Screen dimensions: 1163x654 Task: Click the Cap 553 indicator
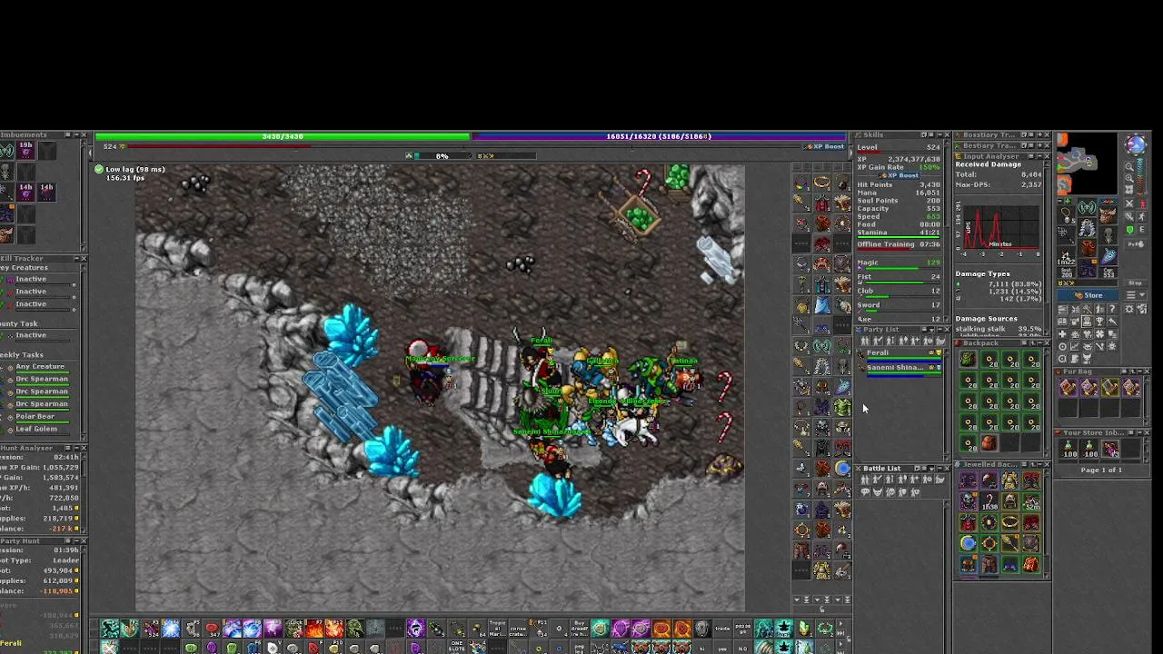(x=1108, y=272)
